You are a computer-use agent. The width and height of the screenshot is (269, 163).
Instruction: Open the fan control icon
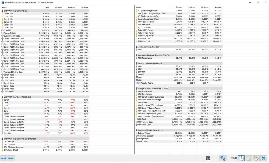208,158
